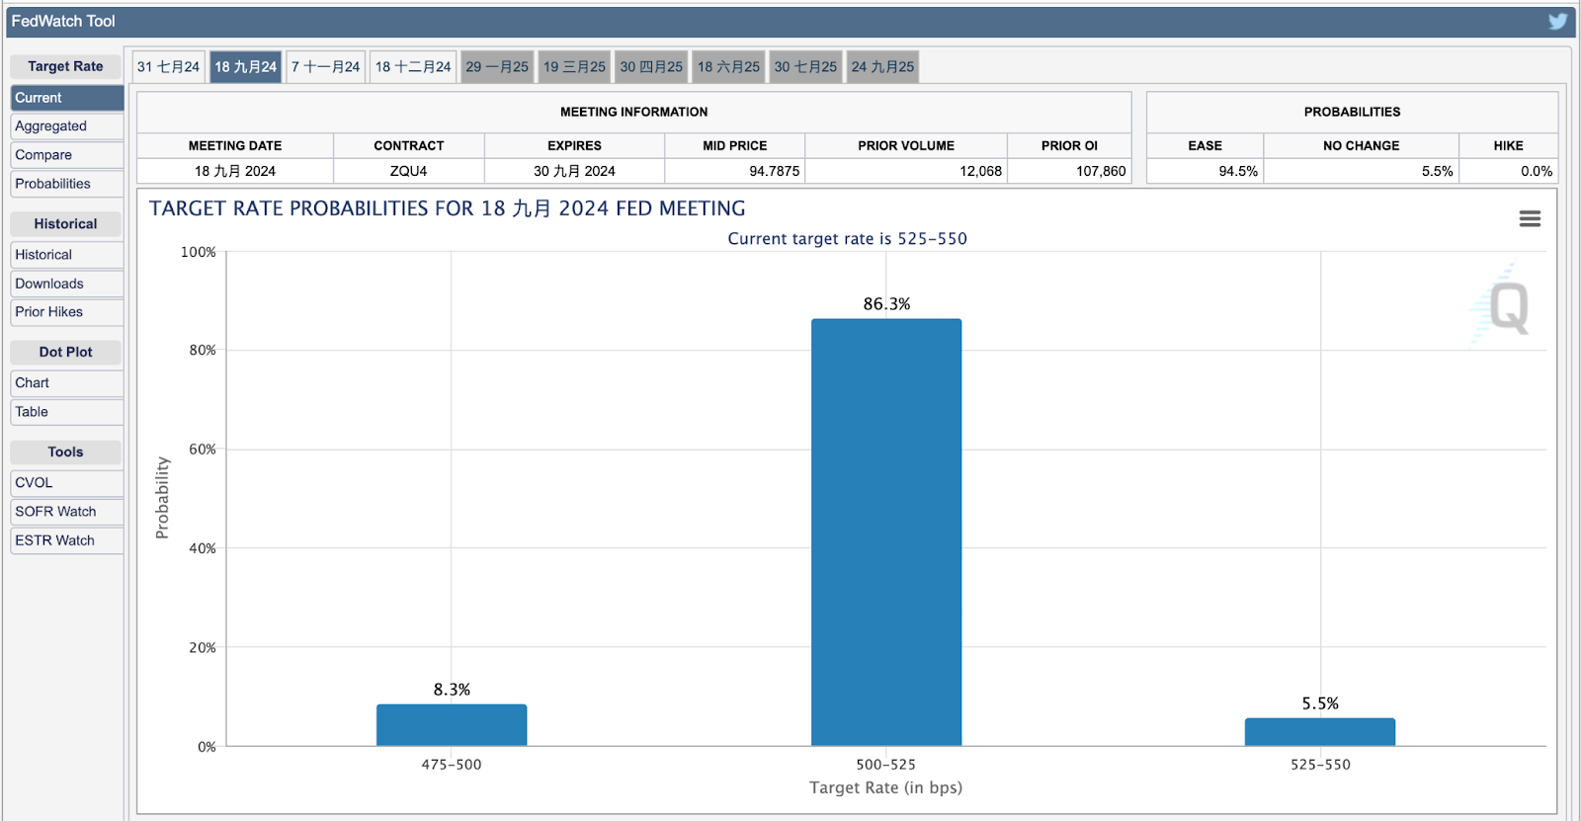1581x821 pixels.
Task: Select the 18 九月24 meeting tab
Action: point(245,67)
